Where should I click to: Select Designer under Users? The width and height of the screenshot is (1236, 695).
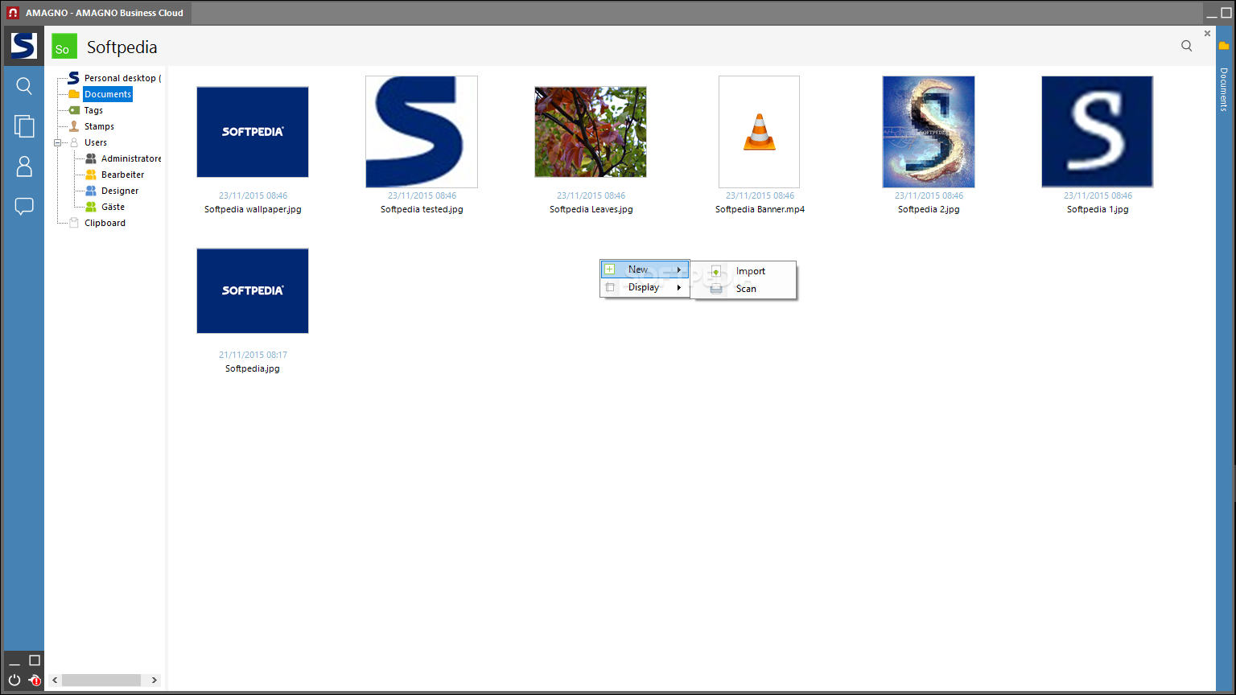tap(120, 191)
